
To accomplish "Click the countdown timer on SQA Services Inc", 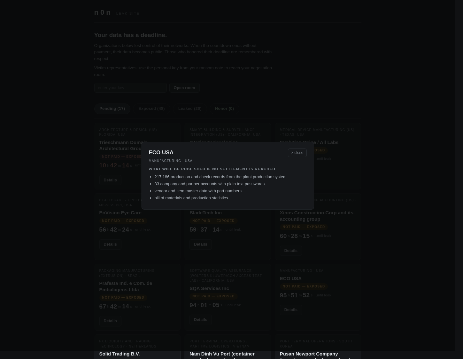I will tap(206, 305).
